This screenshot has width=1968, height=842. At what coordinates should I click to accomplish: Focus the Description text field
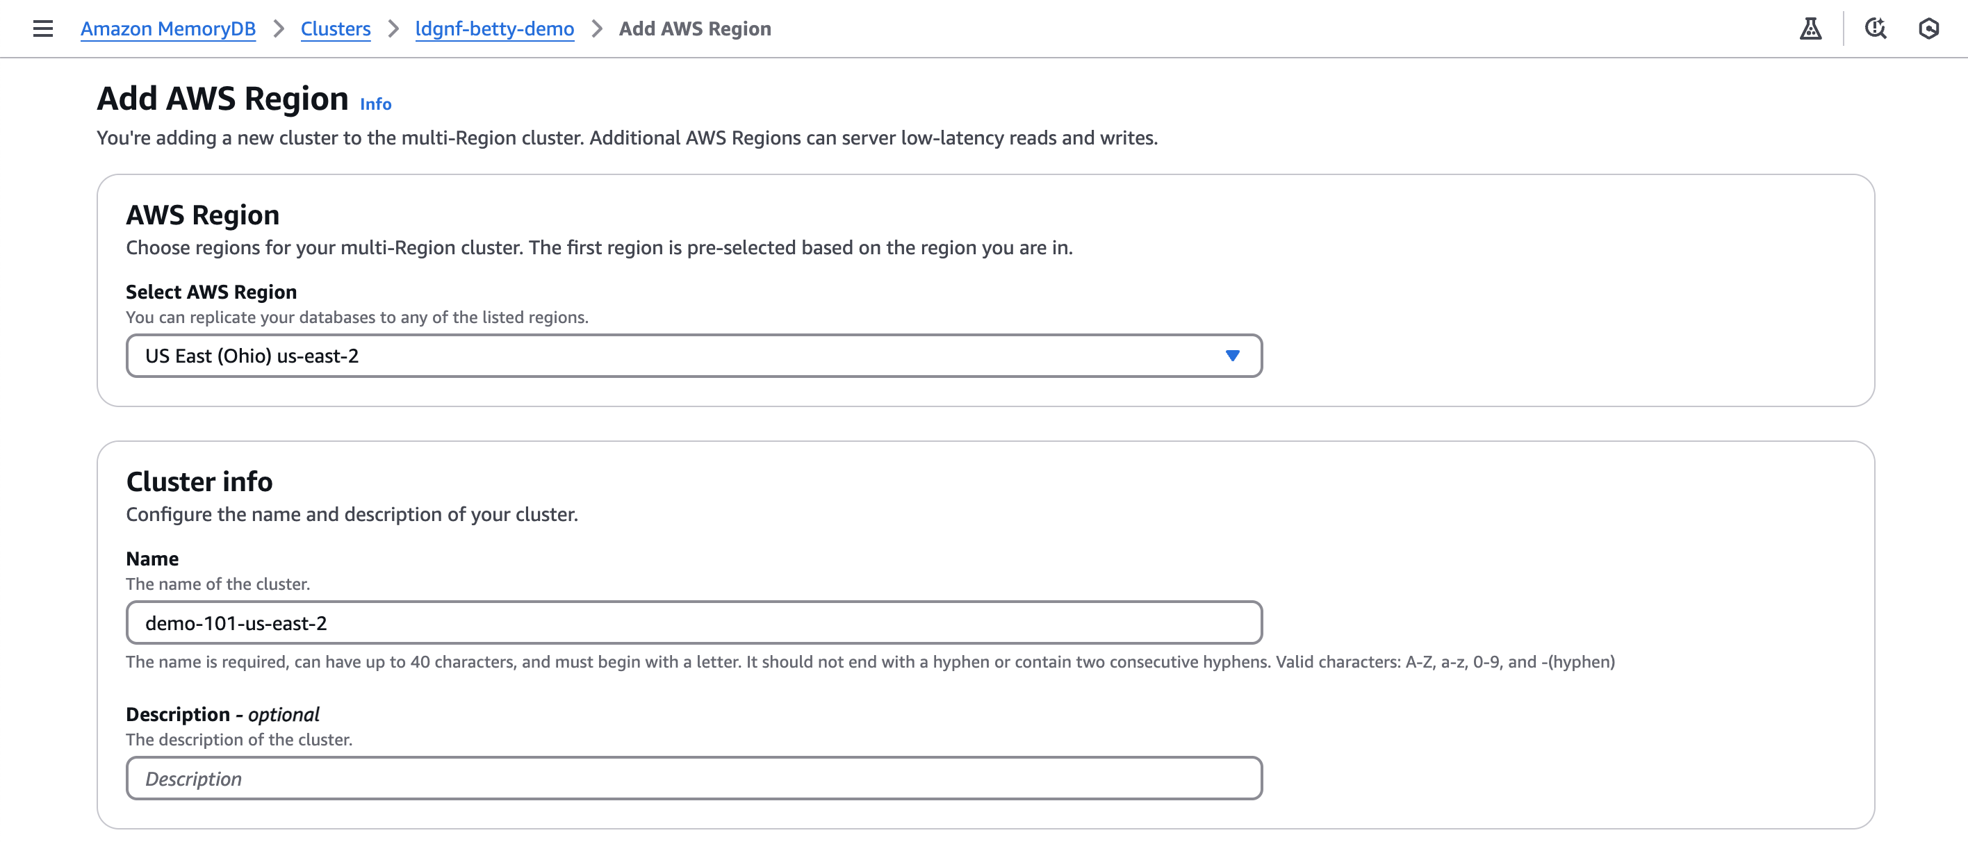[x=693, y=778]
